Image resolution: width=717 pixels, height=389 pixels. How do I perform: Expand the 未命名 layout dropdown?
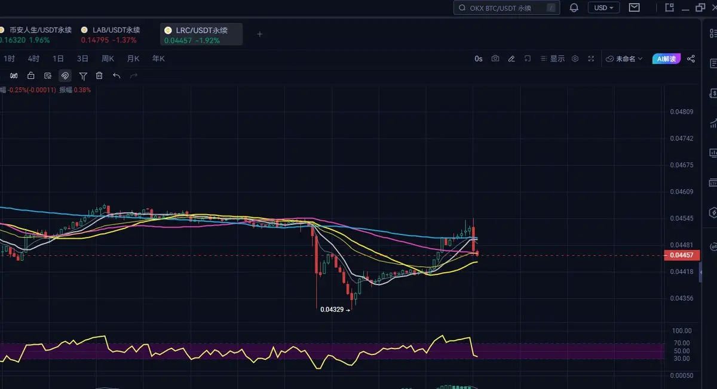(624, 58)
